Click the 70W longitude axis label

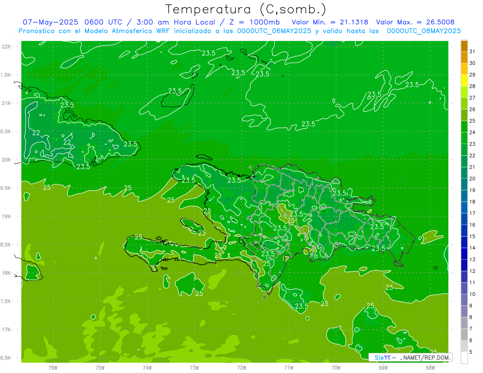tap(336, 367)
